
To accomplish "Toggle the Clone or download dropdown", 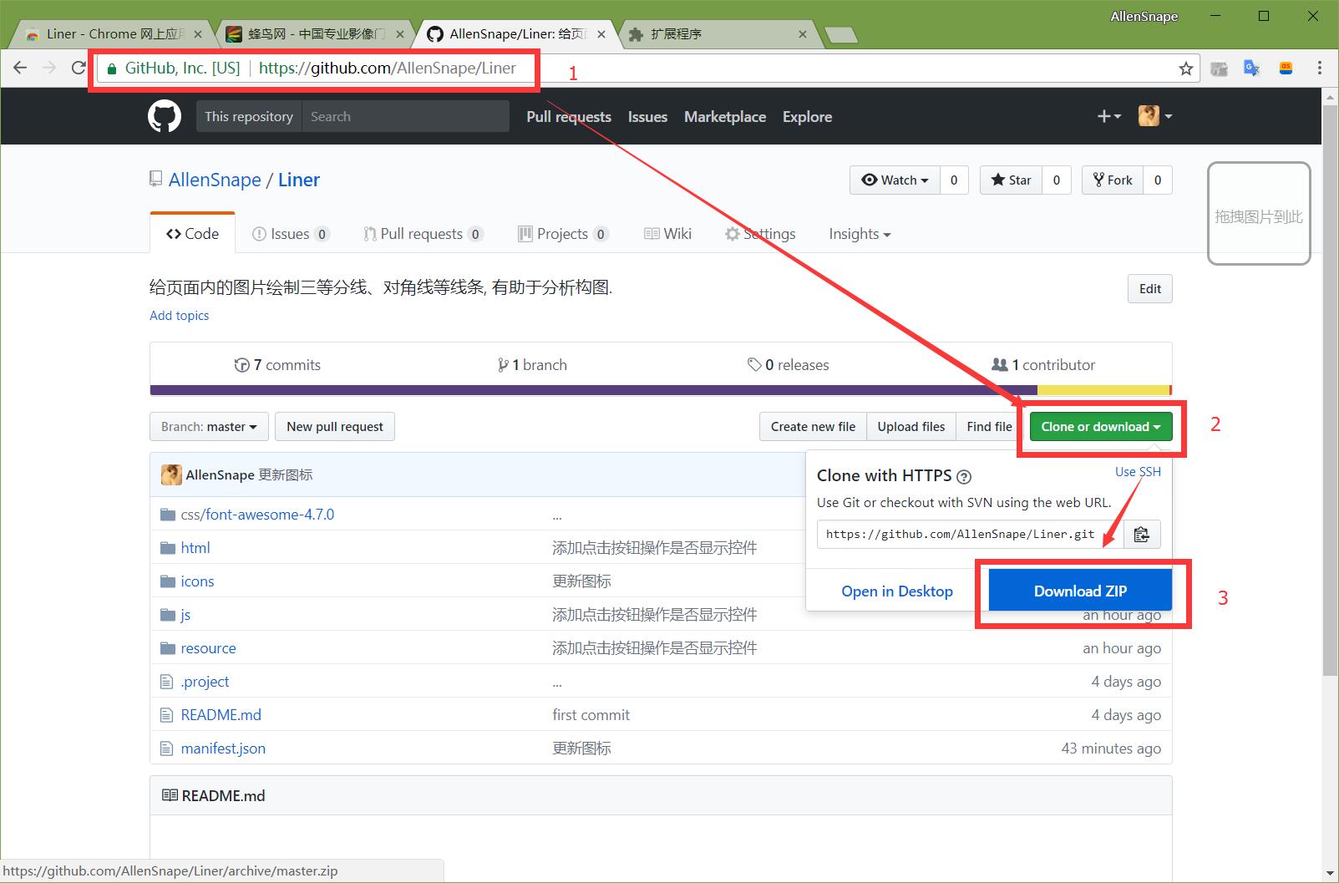I will coord(1101,427).
